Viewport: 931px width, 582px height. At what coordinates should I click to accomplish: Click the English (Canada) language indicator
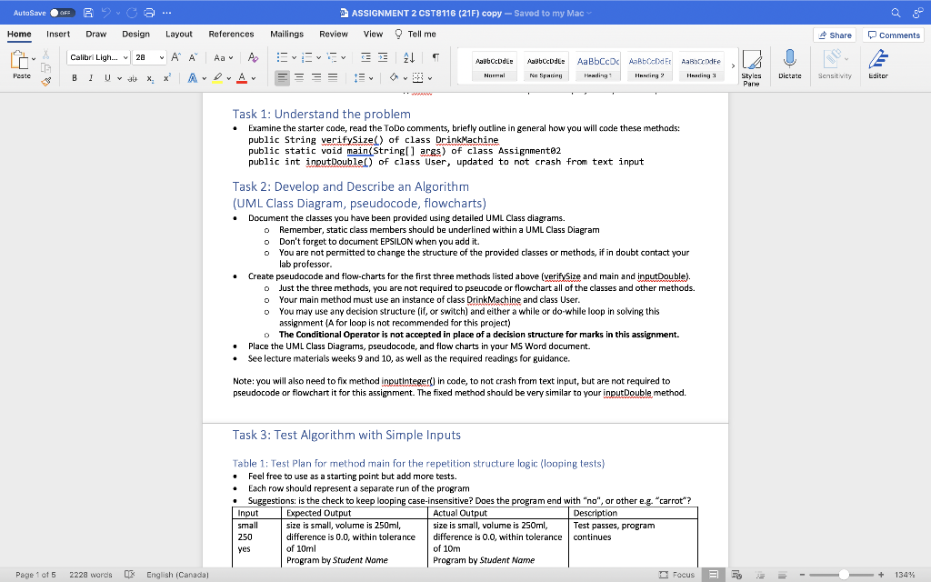click(x=177, y=575)
